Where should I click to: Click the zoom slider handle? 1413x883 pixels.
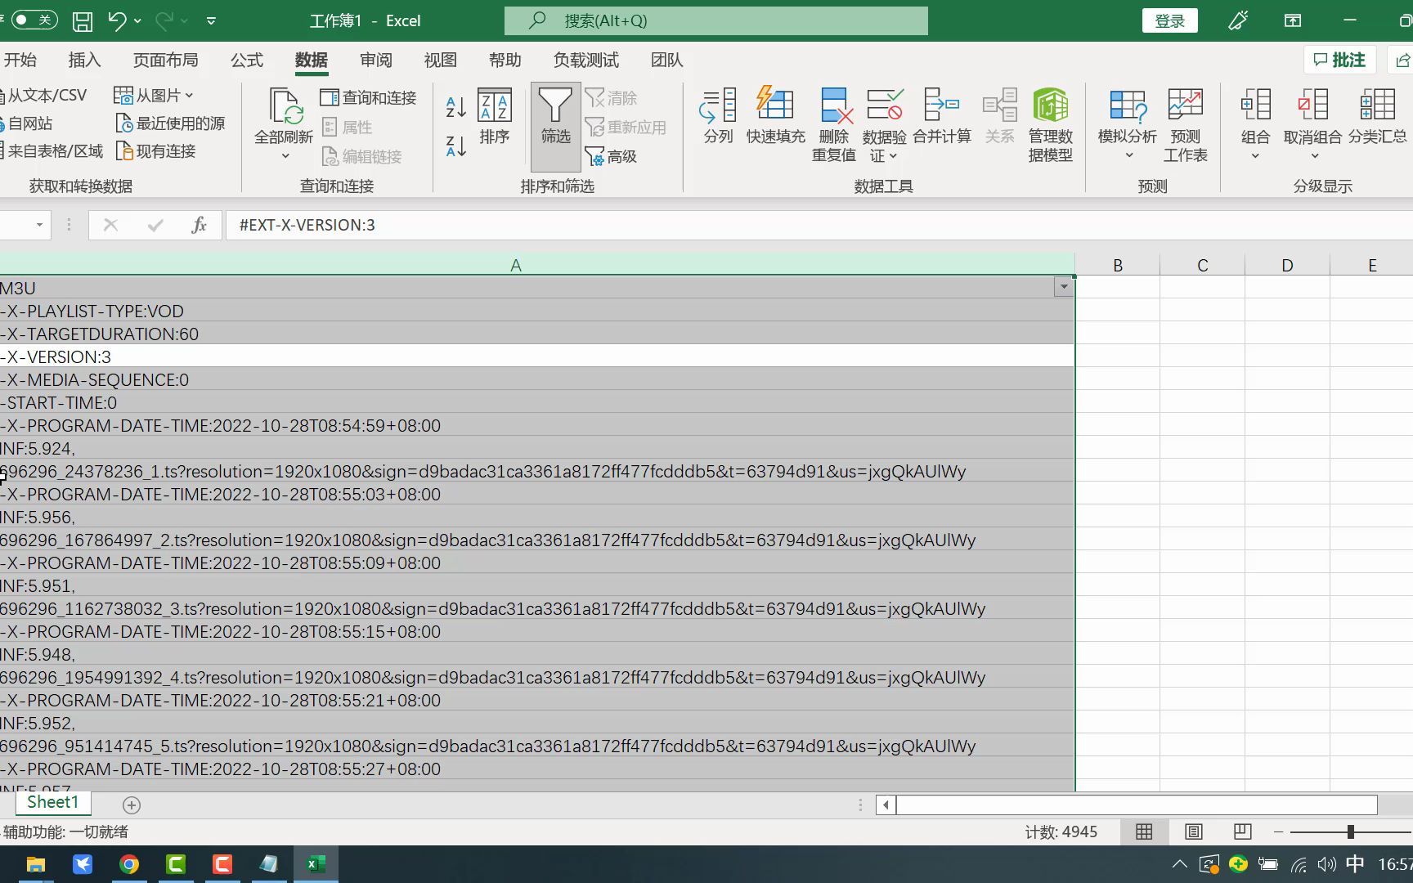click(x=1350, y=831)
